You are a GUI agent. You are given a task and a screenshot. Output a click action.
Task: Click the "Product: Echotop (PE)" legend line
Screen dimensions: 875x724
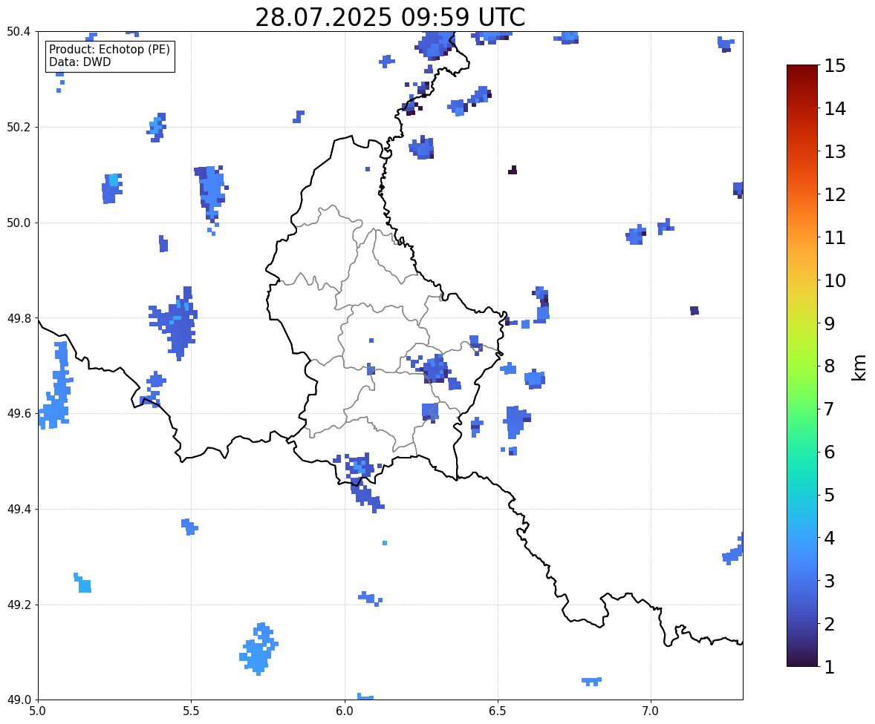click(x=109, y=49)
